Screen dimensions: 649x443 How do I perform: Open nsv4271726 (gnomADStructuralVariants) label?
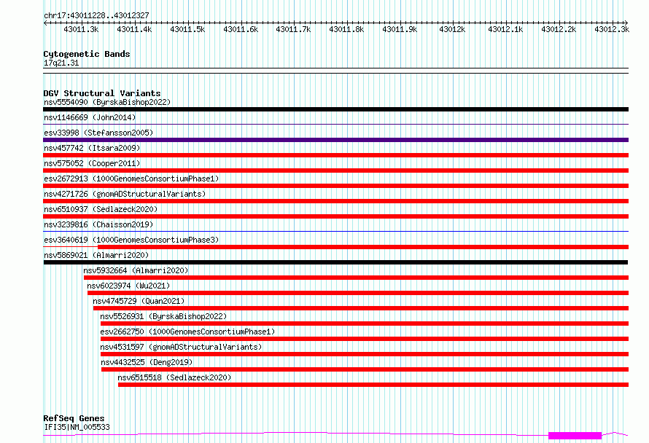[125, 194]
